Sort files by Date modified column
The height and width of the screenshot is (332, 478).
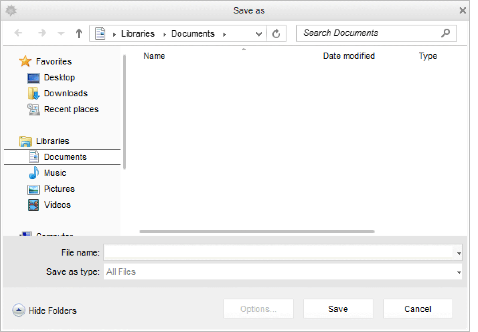tap(349, 56)
